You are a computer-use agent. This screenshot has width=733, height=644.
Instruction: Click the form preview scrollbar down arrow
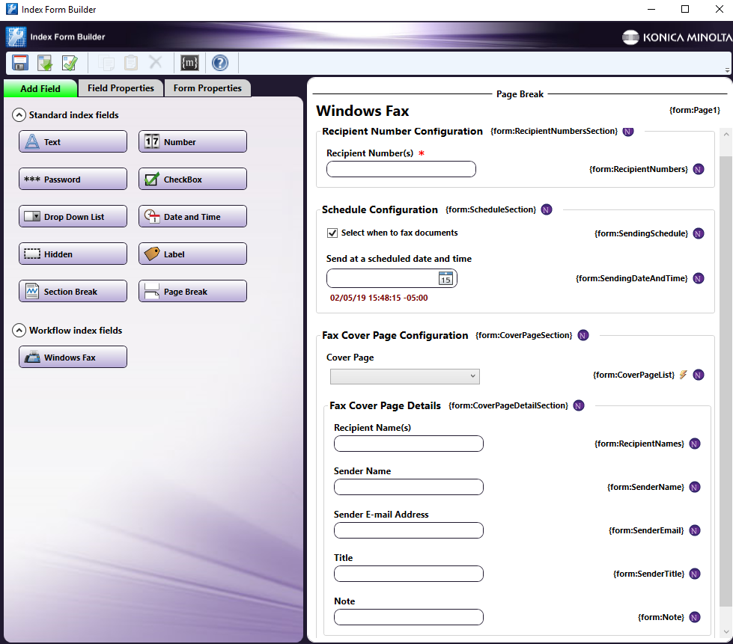(x=726, y=632)
